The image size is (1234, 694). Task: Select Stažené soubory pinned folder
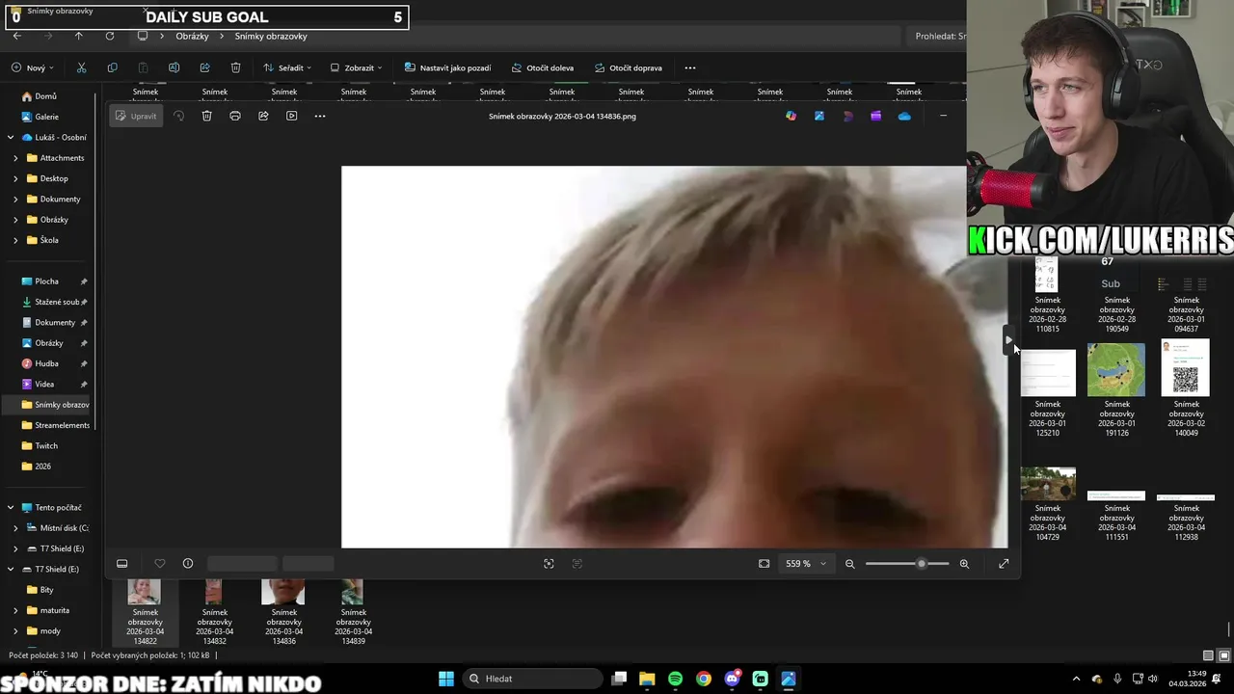pyautogui.click(x=56, y=302)
